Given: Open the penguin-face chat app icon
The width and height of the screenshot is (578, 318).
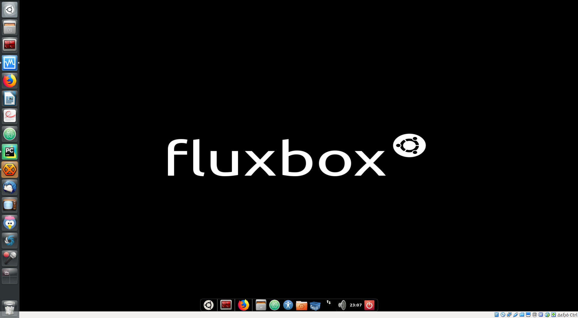Looking at the screenshot, I should coord(10,223).
